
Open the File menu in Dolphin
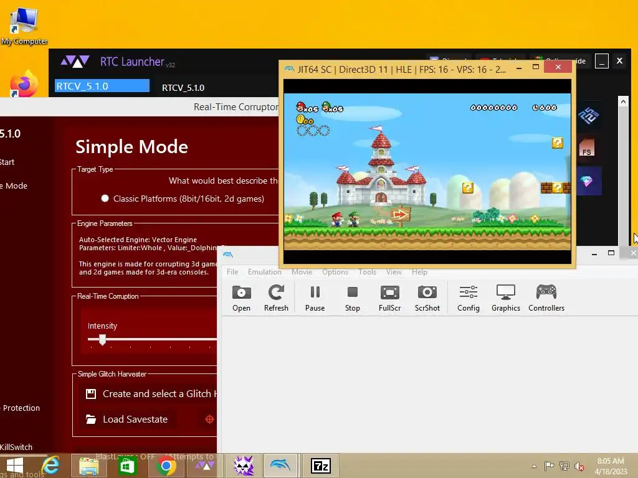coord(232,272)
